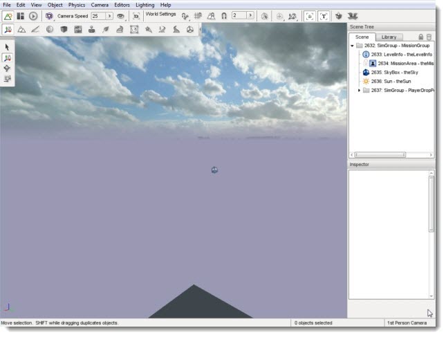Open the Material Editor
This screenshot has height=337, width=446.
click(50, 29)
